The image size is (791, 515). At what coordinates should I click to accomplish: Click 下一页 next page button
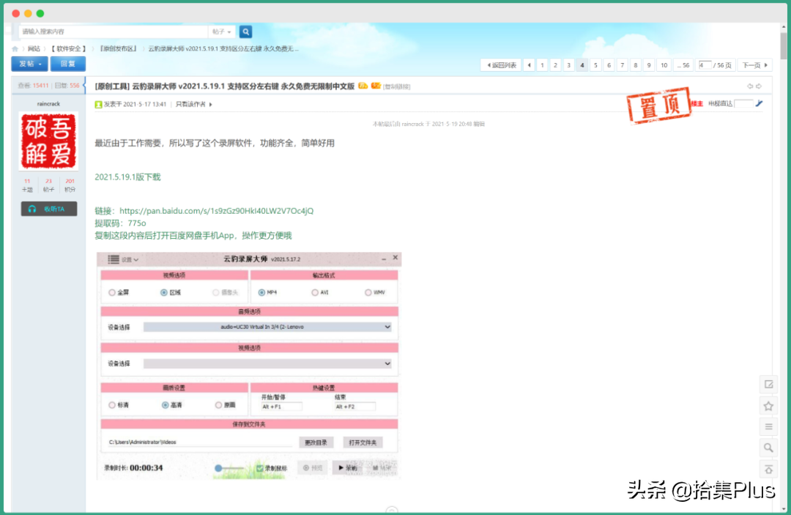(x=754, y=65)
